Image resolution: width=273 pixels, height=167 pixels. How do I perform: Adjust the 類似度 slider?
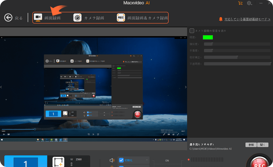point(237,44)
